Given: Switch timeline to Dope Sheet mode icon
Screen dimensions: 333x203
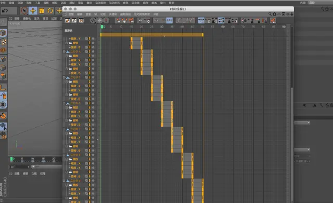Looking at the screenshot, I should click(x=67, y=21).
